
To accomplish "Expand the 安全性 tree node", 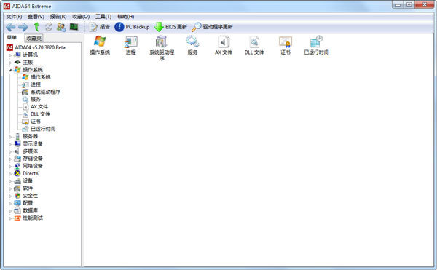I will coord(10,196).
